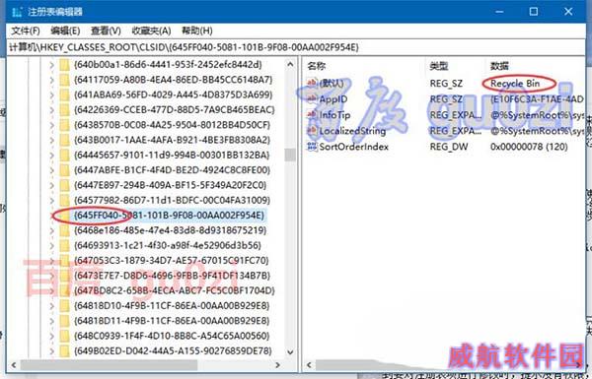Select the {645FF040-5081-101B-9F08-00AA002F954E} key
The image size is (592, 379).
pos(169,216)
